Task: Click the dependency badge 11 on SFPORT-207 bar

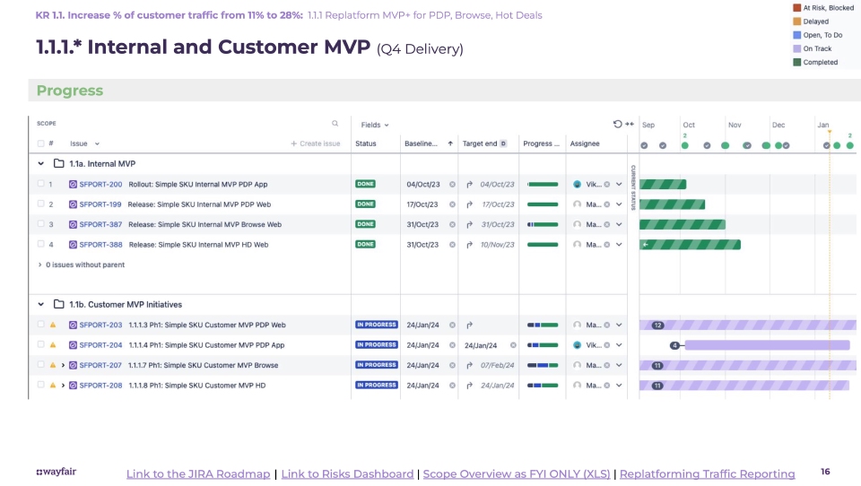Action: coord(657,365)
